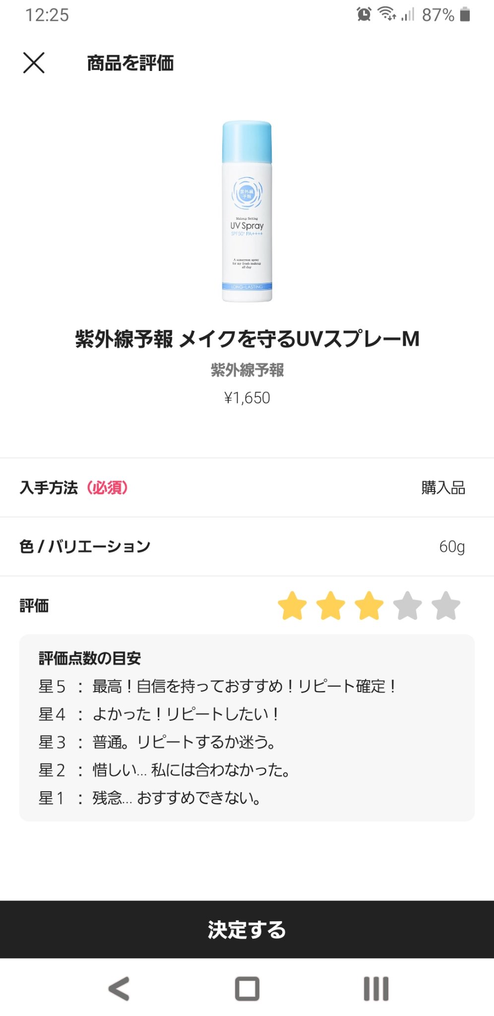Image resolution: width=494 pixels, height=1016 pixels.
Task: Tap the product title 紫外線予報 メイクを守るUVスプレーM
Action: [x=247, y=339]
